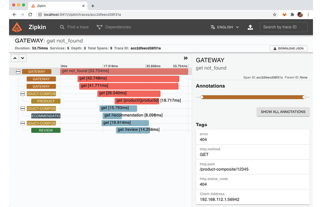Open the browser three-dot menu
This screenshot has height=207, width=322.
[x=308, y=15]
